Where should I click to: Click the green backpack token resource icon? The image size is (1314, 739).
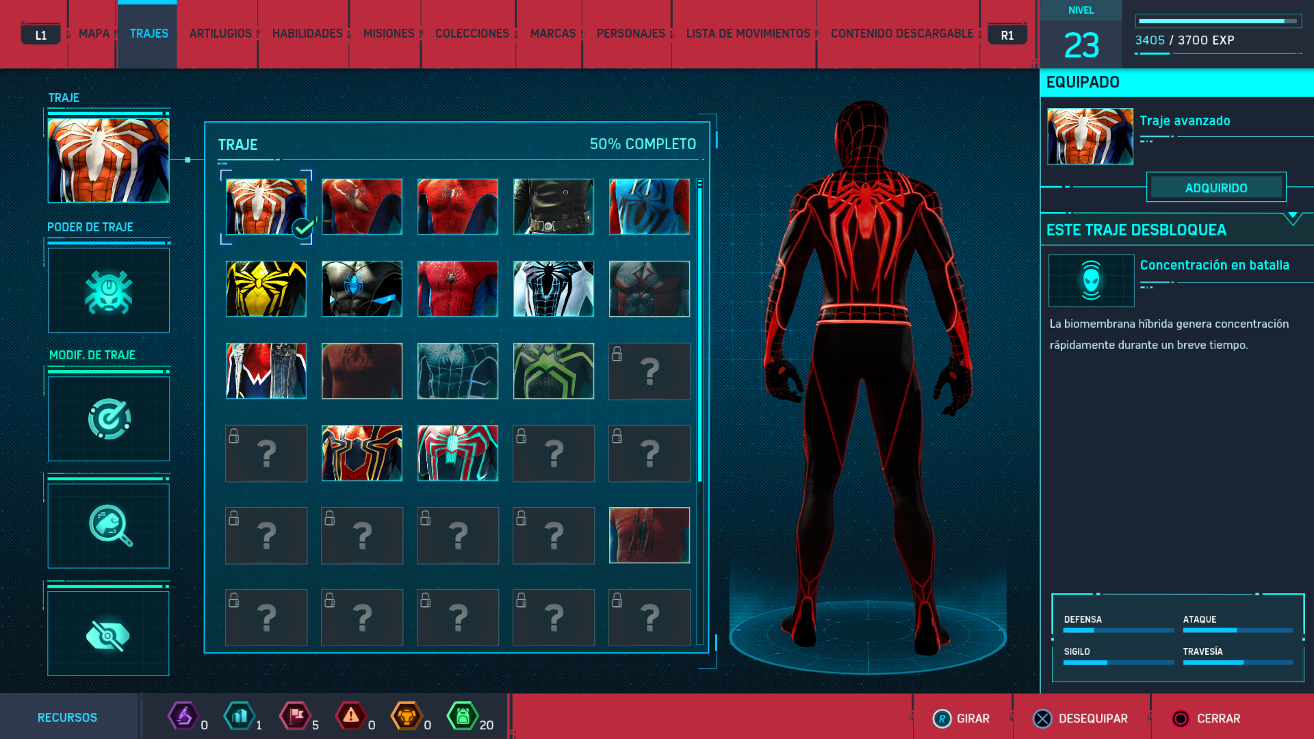(463, 716)
